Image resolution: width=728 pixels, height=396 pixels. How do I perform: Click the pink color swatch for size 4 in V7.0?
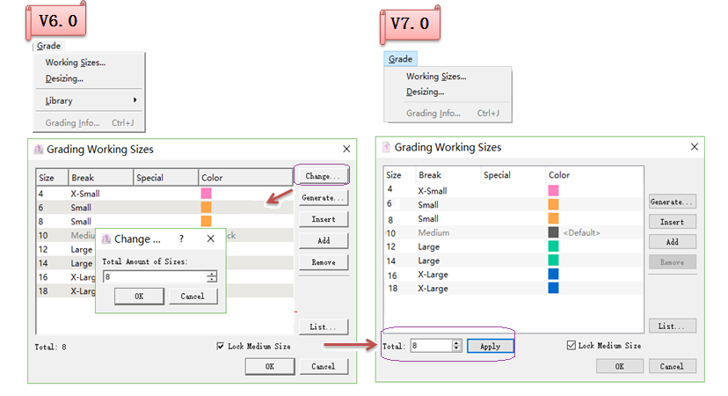[x=553, y=190]
